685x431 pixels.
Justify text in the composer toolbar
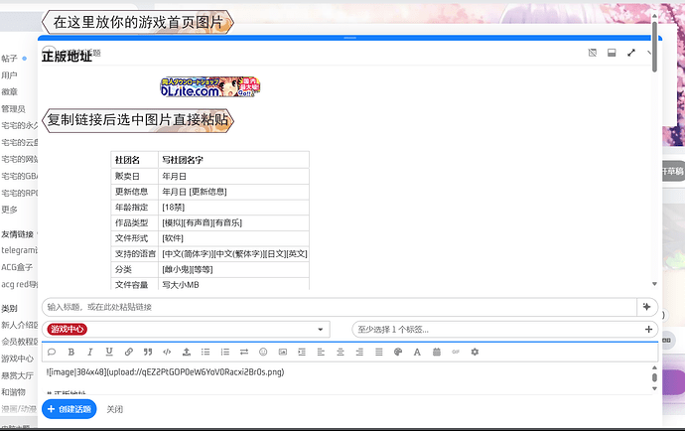pyautogui.click(x=379, y=352)
